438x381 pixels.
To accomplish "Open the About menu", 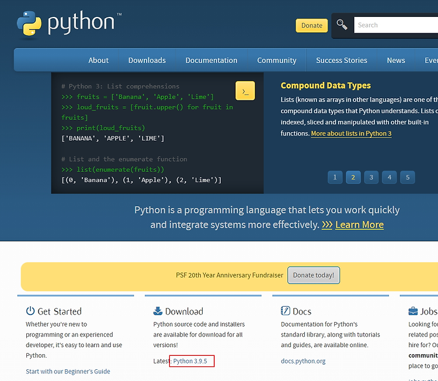I will pos(98,60).
